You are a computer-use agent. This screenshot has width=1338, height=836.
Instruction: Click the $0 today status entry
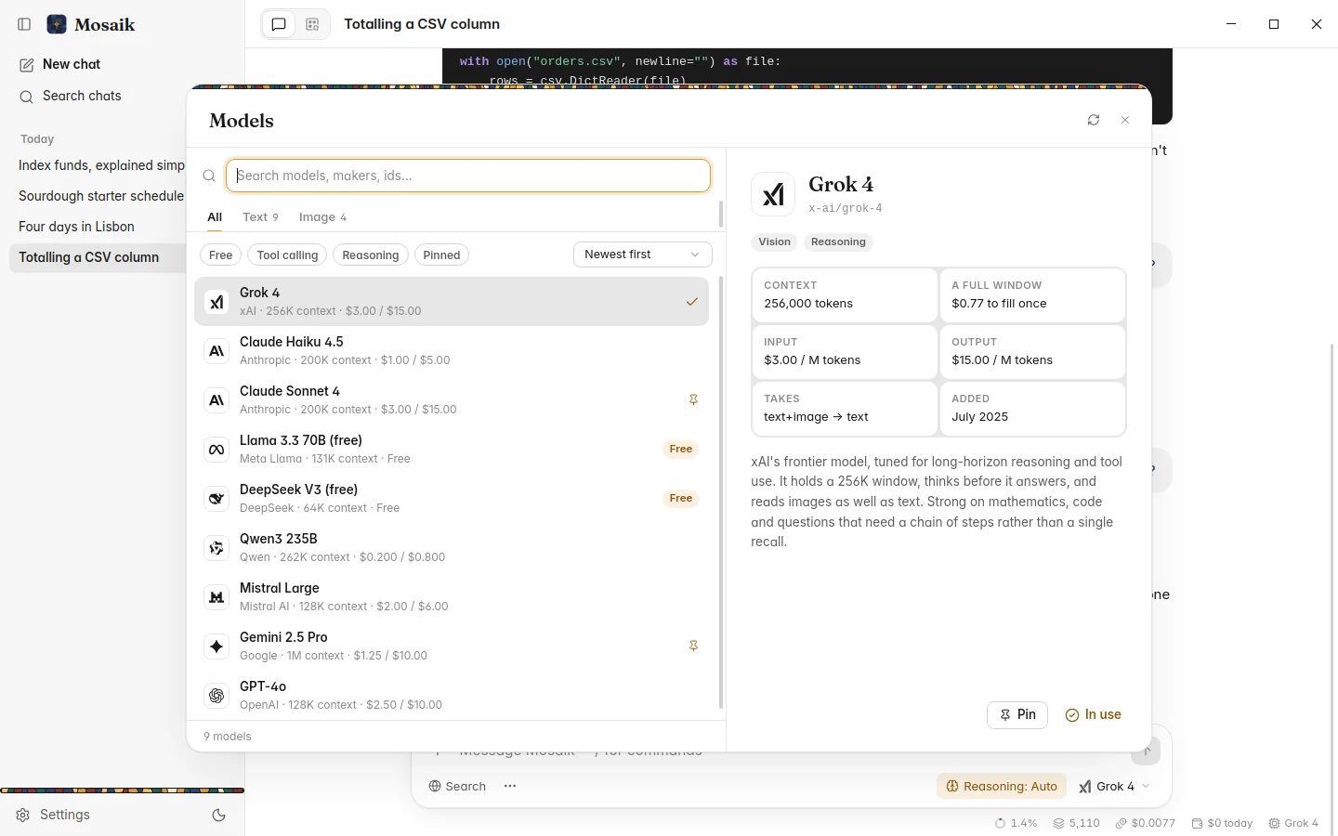coord(1222,823)
